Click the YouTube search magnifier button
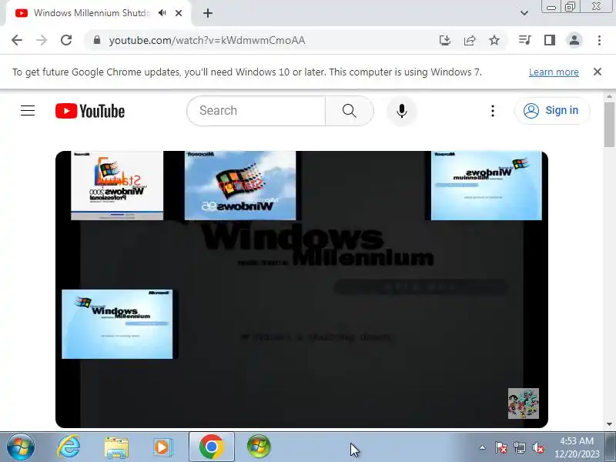616x462 pixels. (349, 111)
